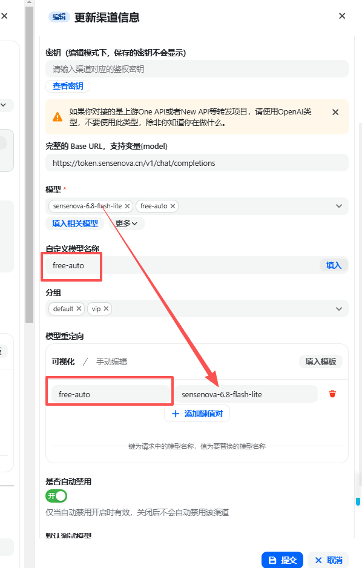Click the orange warning triangle icon

(x=58, y=117)
